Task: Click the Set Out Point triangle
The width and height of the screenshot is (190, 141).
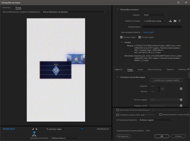Action: tap(37, 129)
